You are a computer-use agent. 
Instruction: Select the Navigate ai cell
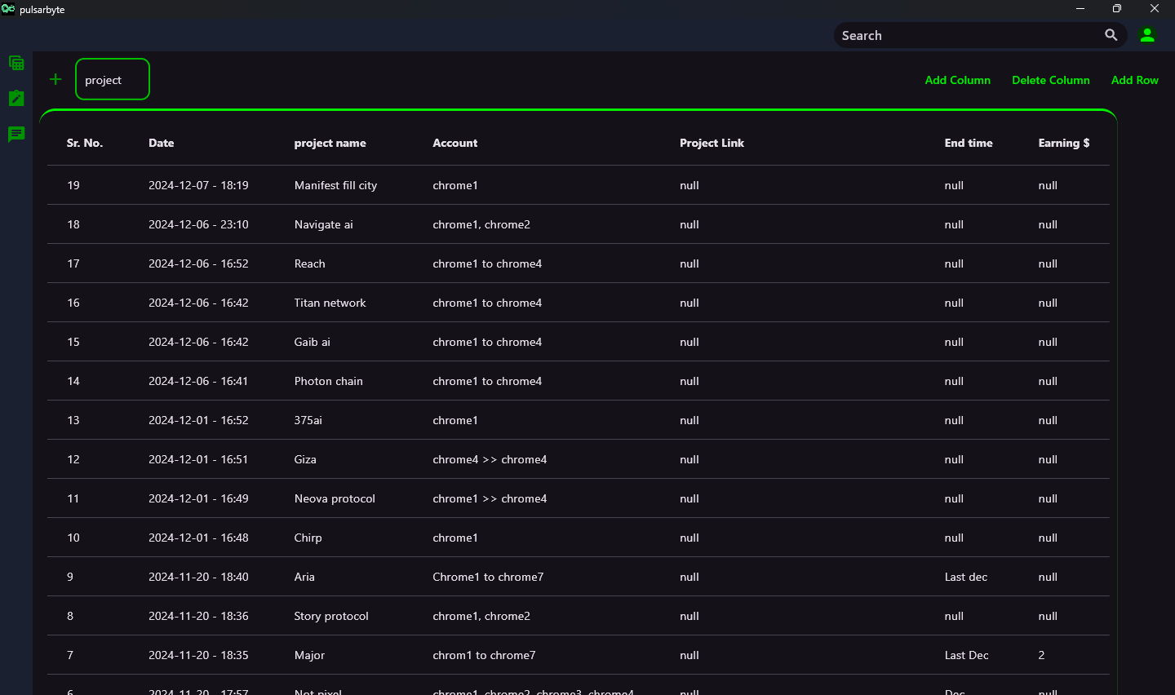[x=324, y=224]
